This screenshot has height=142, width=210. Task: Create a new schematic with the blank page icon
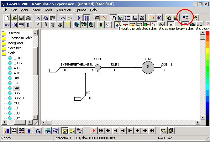pos(7,18)
